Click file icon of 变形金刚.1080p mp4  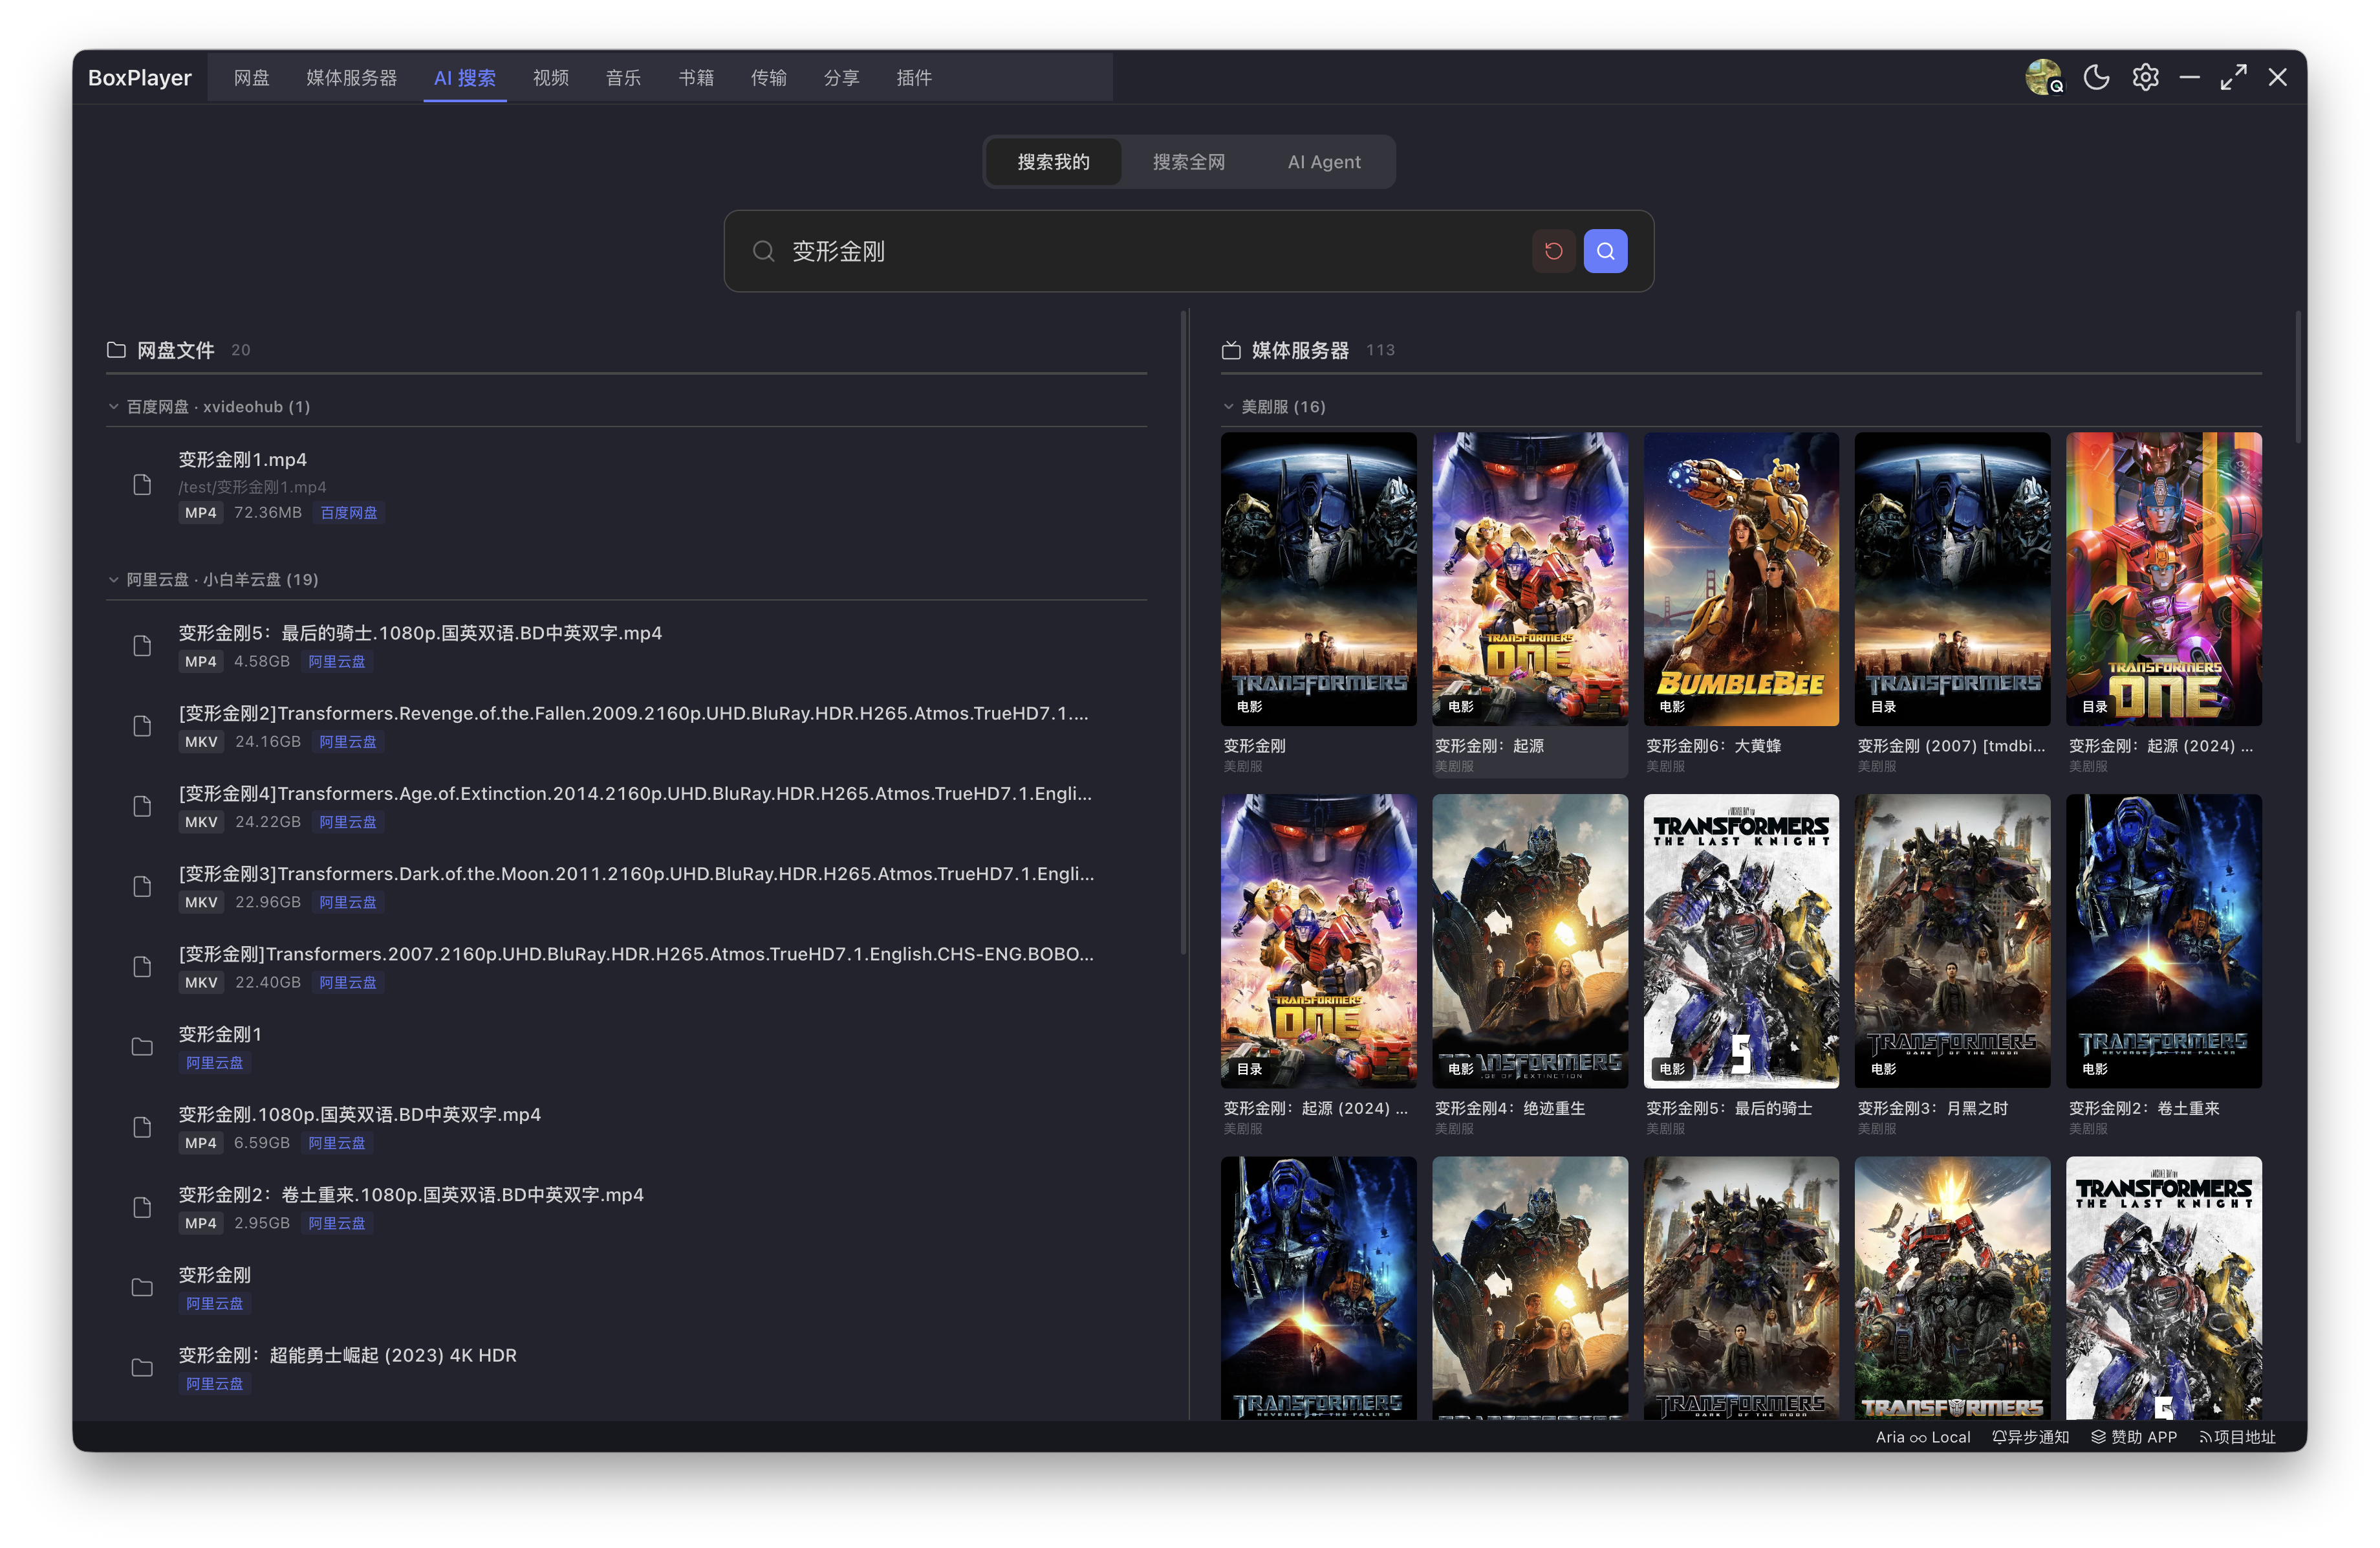(142, 1127)
